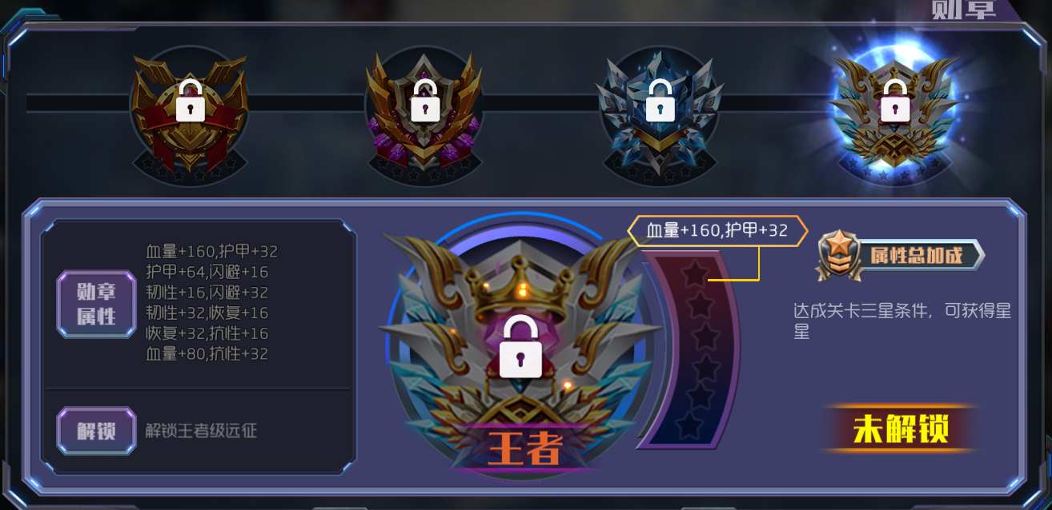Image resolution: width=1052 pixels, height=510 pixels.
Task: Select the second star in the bar
Action: (700, 305)
